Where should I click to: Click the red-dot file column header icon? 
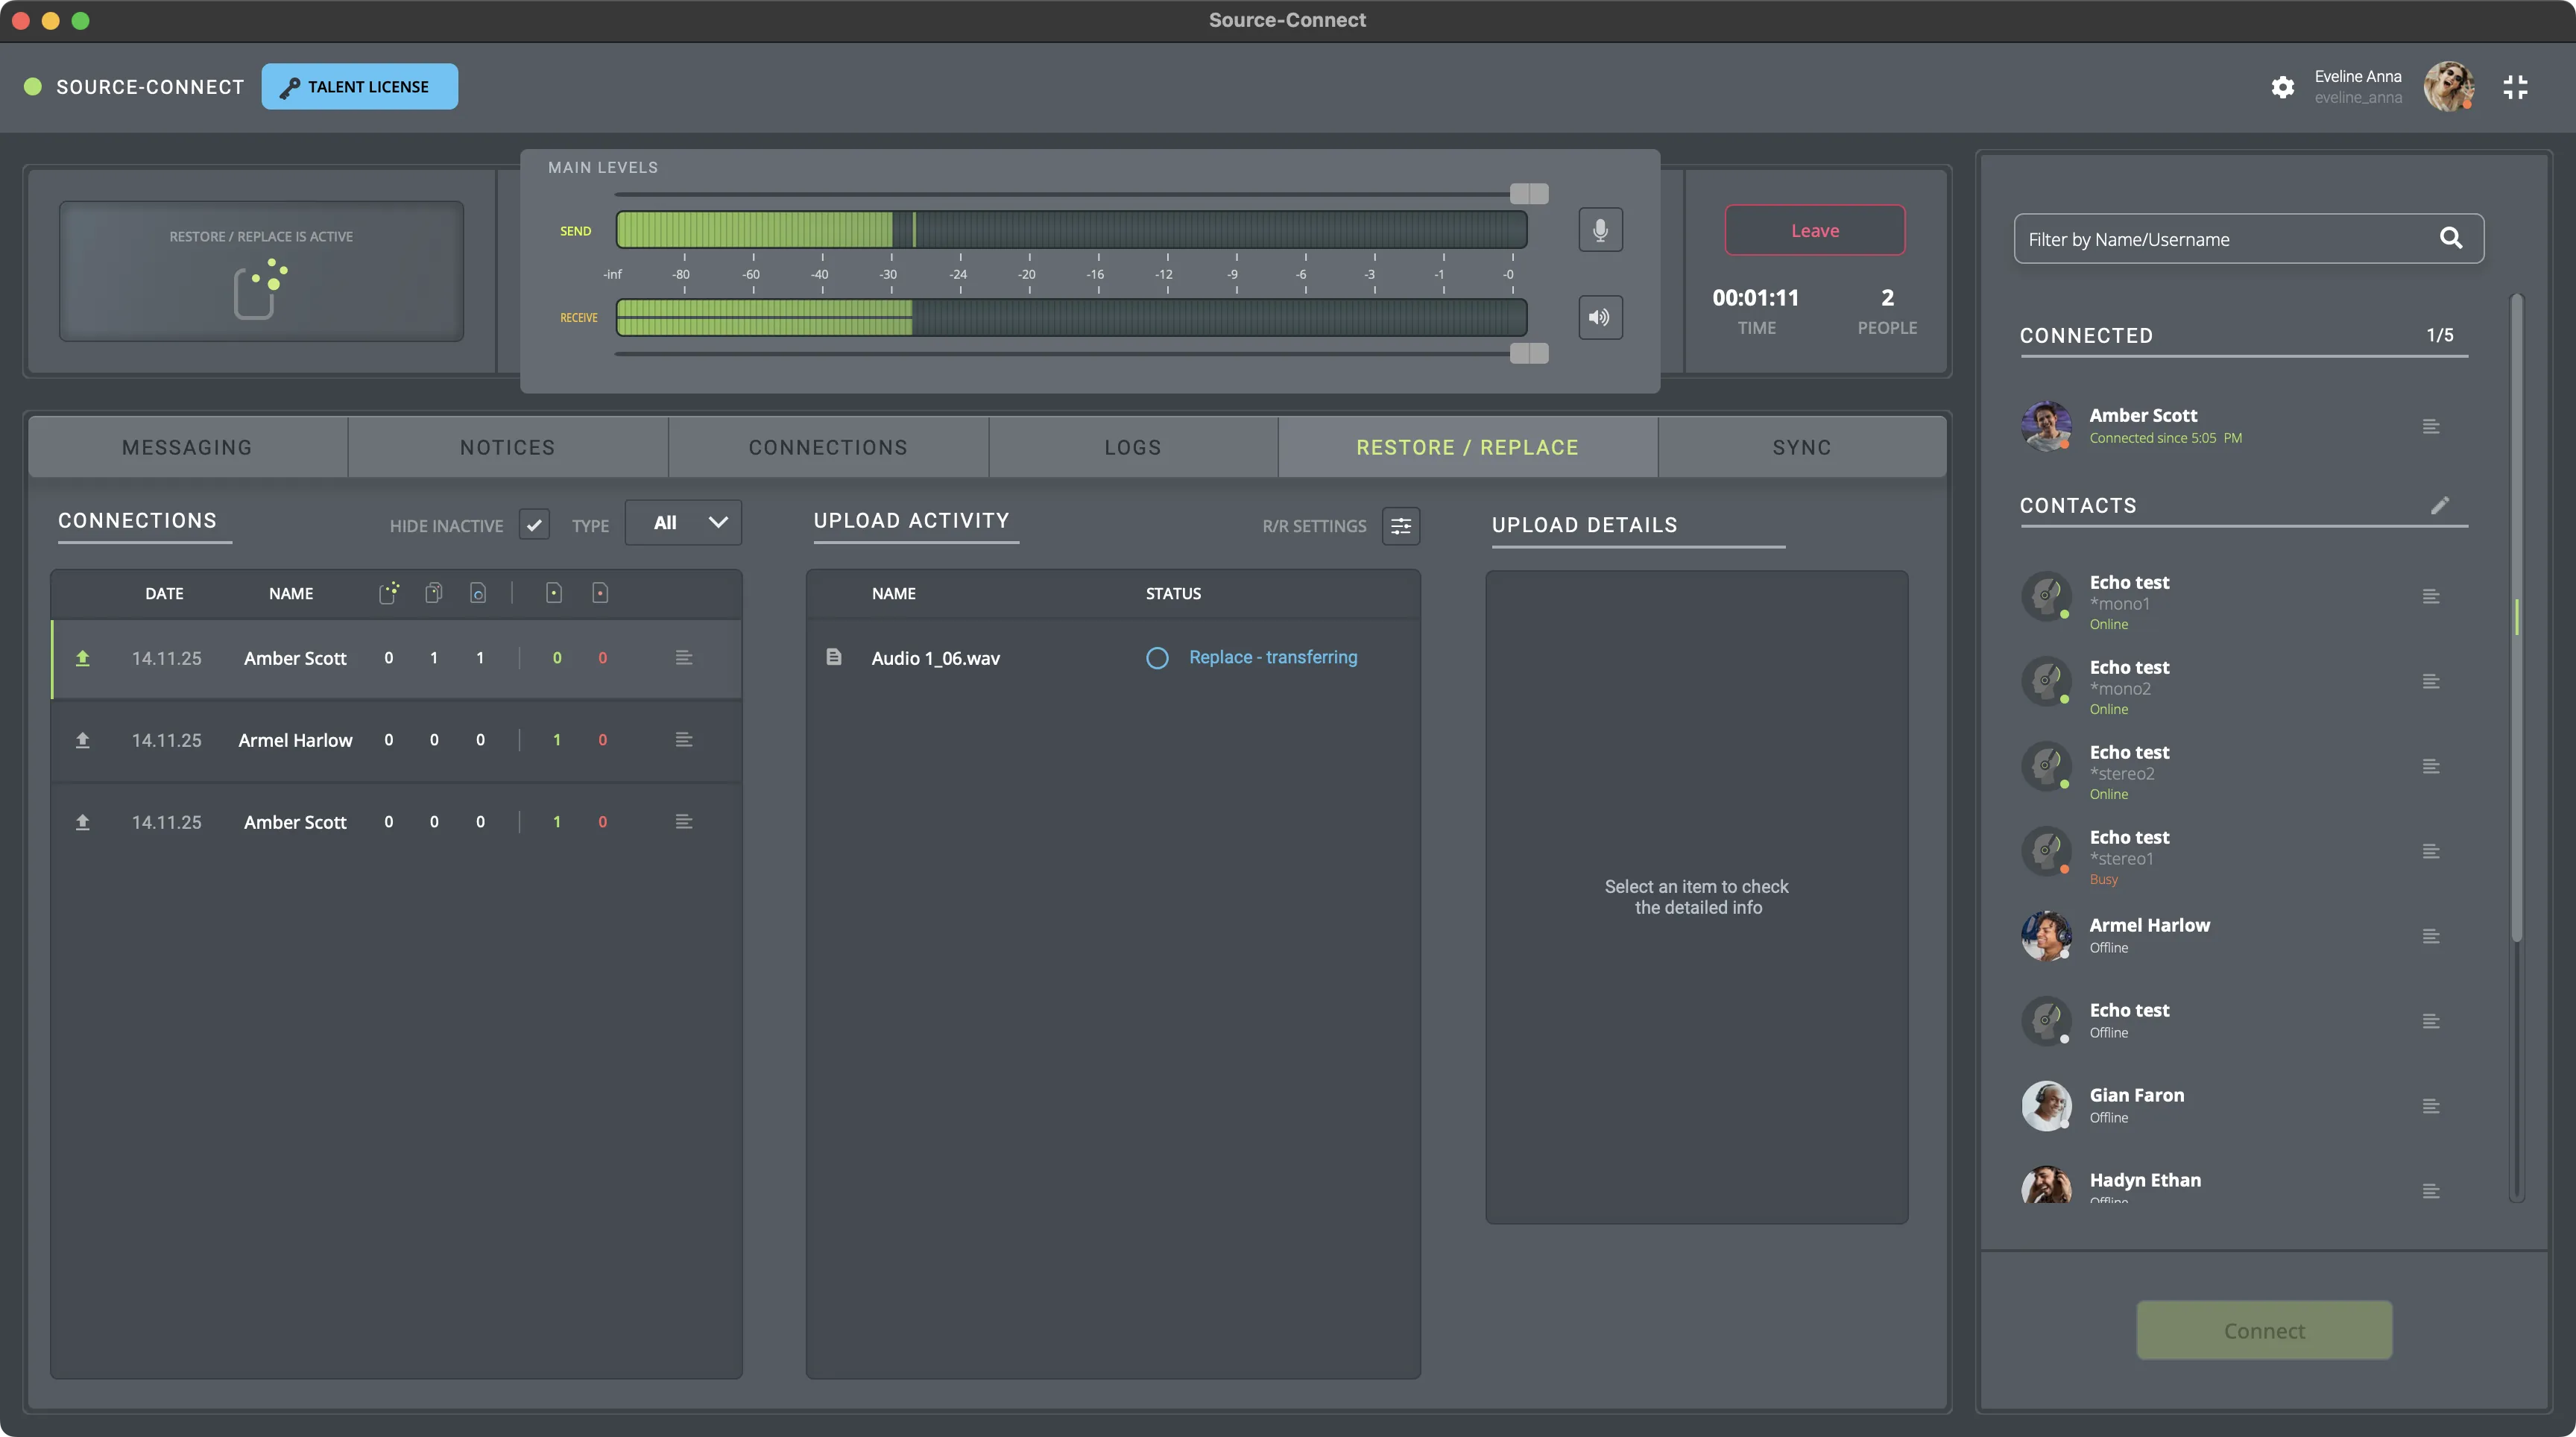tap(600, 593)
